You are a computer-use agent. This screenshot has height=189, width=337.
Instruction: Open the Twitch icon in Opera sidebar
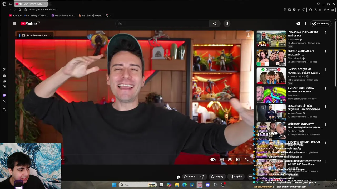[4, 96]
